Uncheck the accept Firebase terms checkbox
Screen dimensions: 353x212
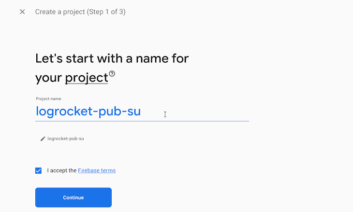coord(38,170)
